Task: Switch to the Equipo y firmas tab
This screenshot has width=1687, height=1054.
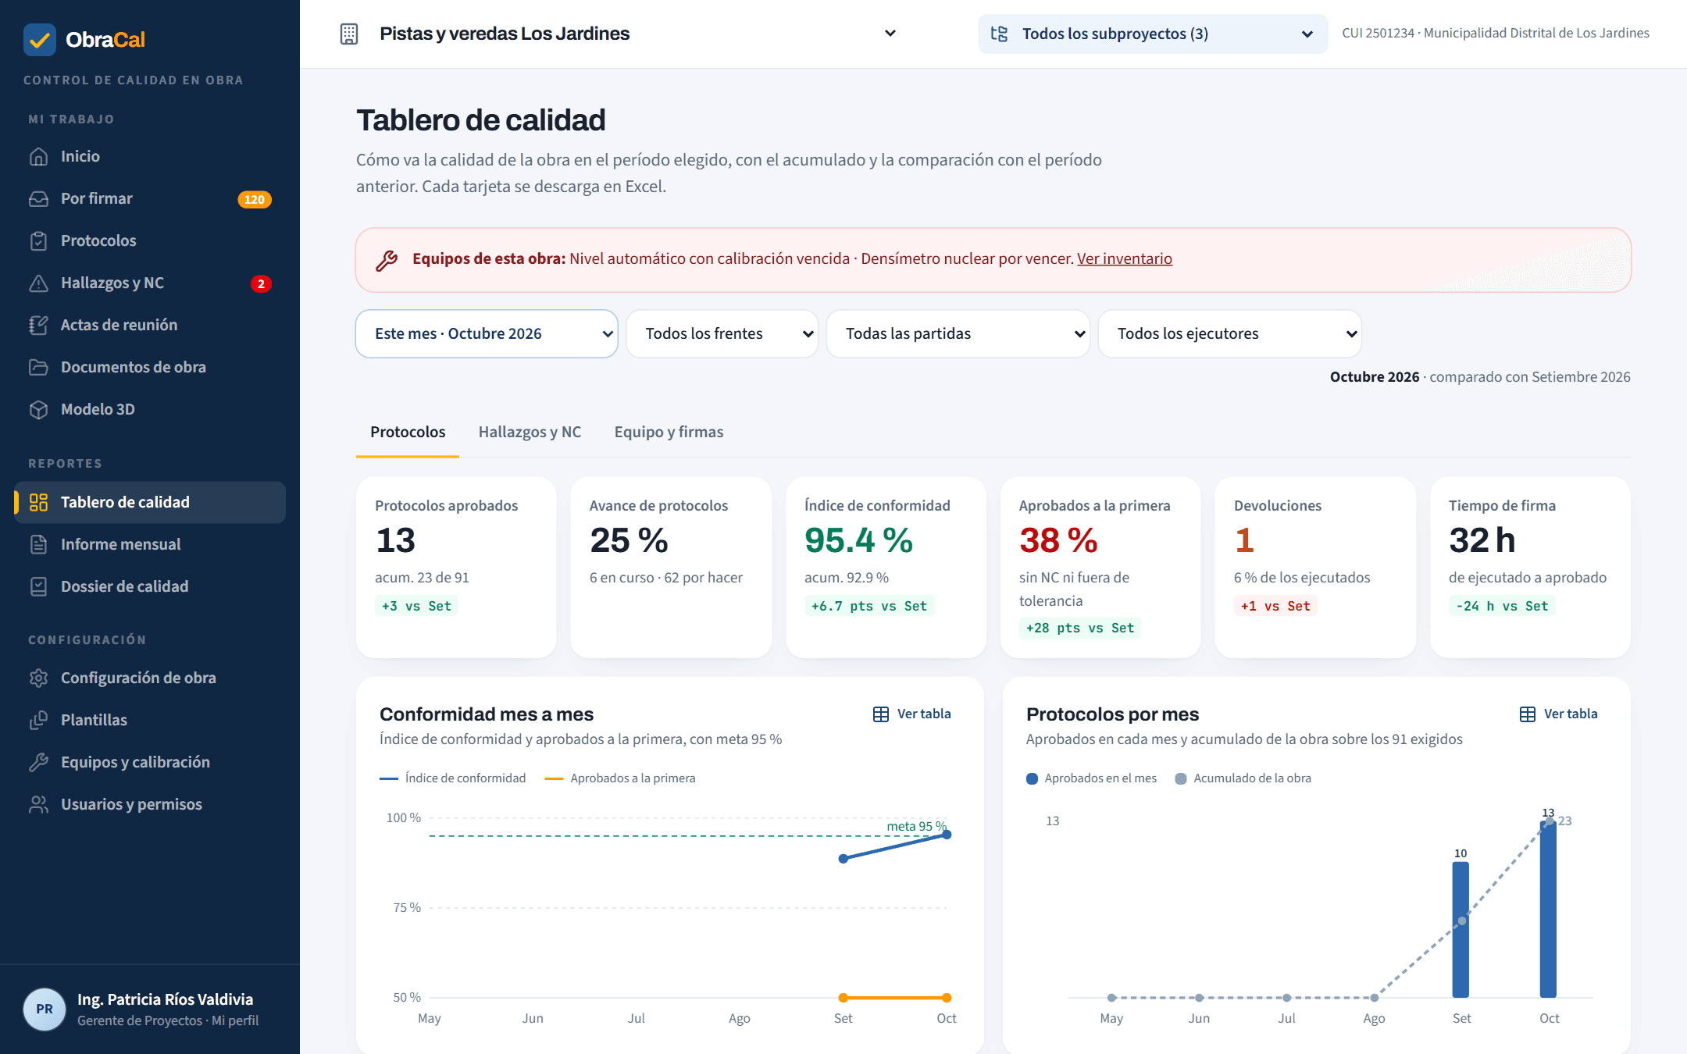Action: coord(669,433)
